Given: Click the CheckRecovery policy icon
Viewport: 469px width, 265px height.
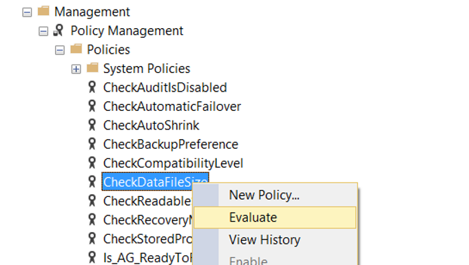Looking at the screenshot, I should (92, 220).
